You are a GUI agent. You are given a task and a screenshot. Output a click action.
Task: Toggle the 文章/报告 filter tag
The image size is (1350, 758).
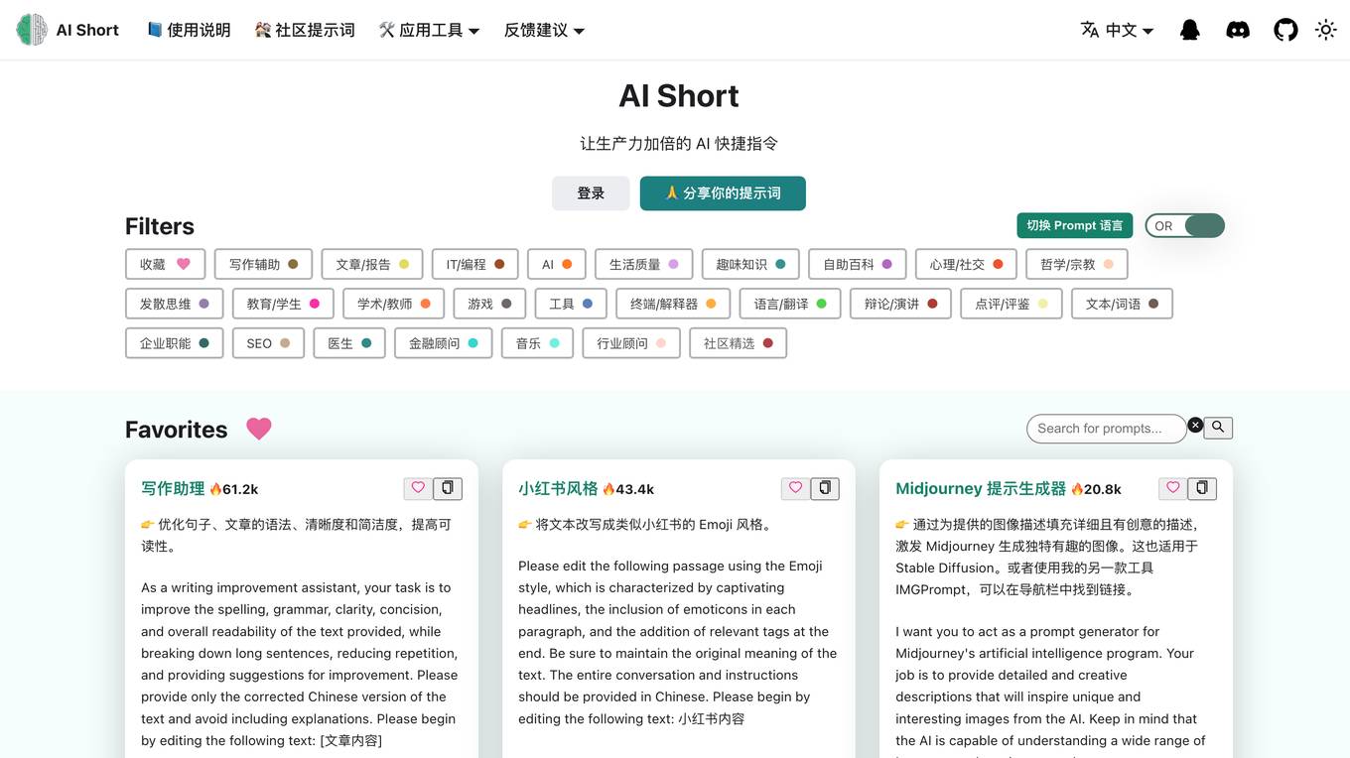point(372,264)
